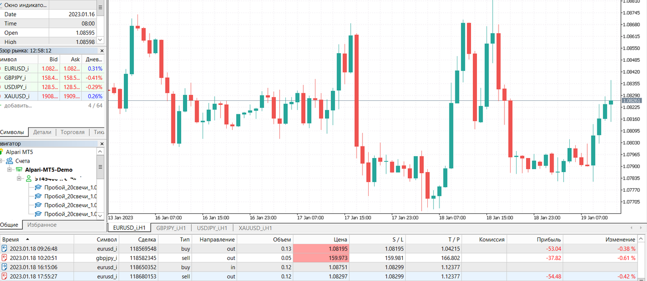Click the 1.08261 current price label

(632, 101)
